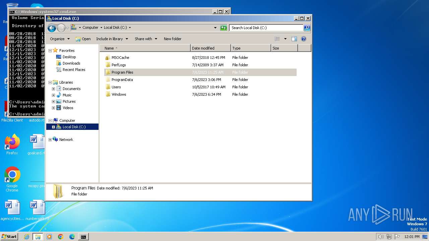429x241 pixels.
Task: Expand the Pictures library node
Action: click(x=53, y=101)
